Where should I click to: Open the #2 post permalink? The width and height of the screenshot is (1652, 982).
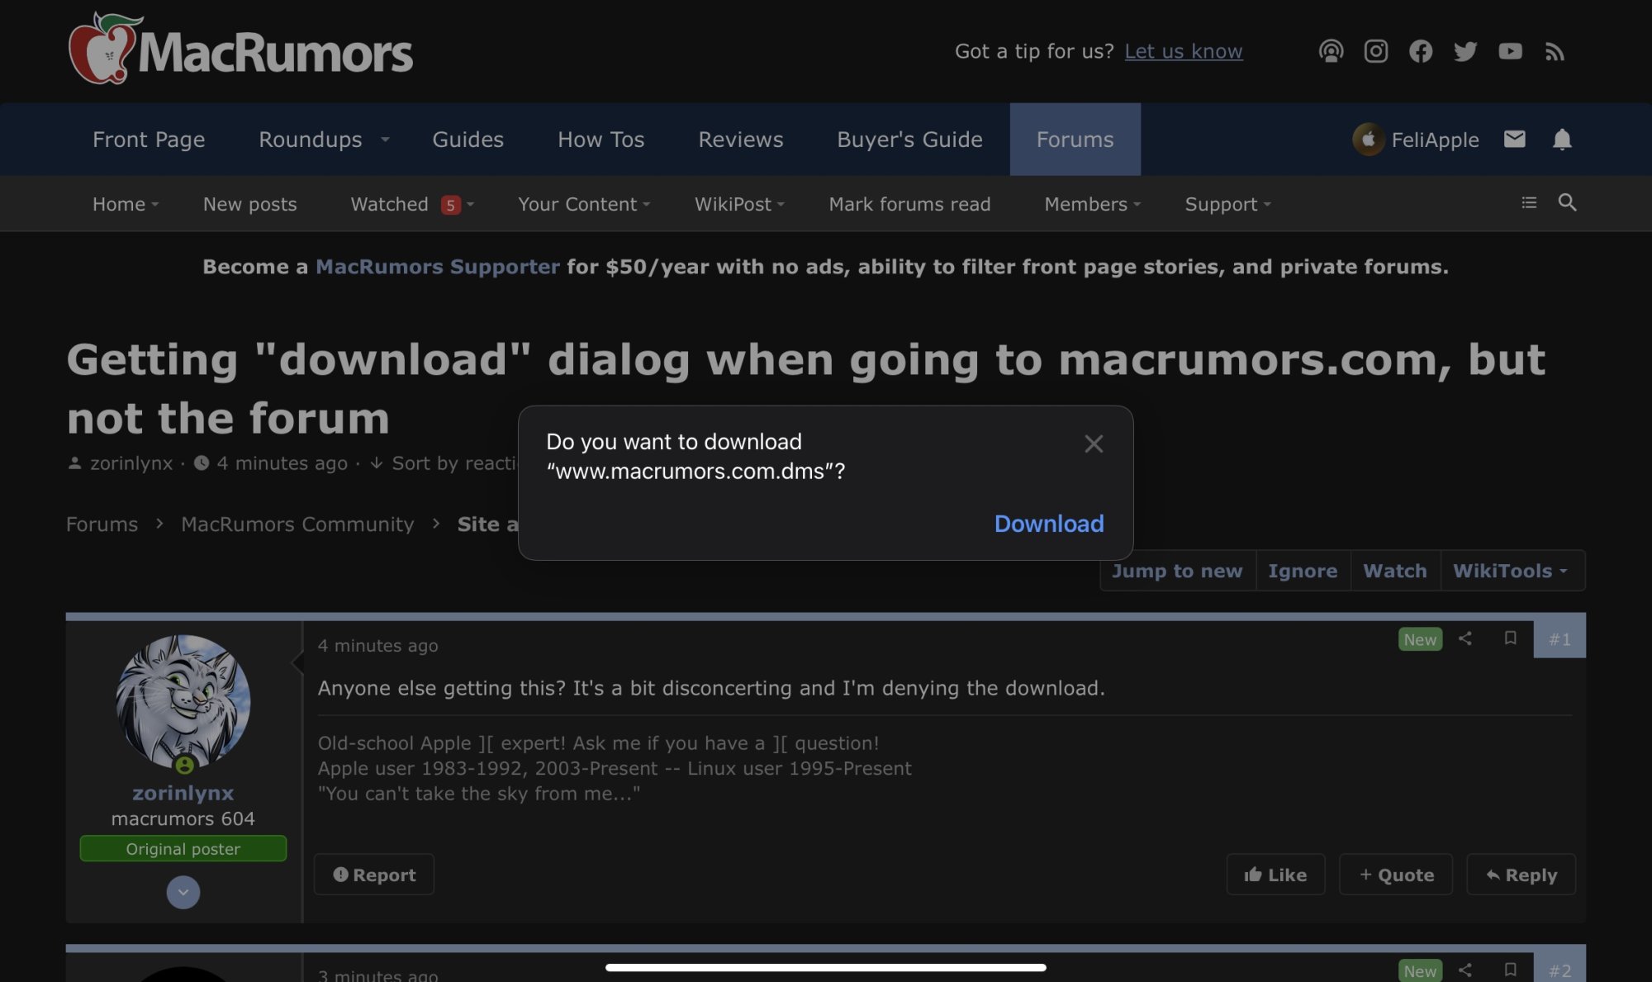[1559, 970]
